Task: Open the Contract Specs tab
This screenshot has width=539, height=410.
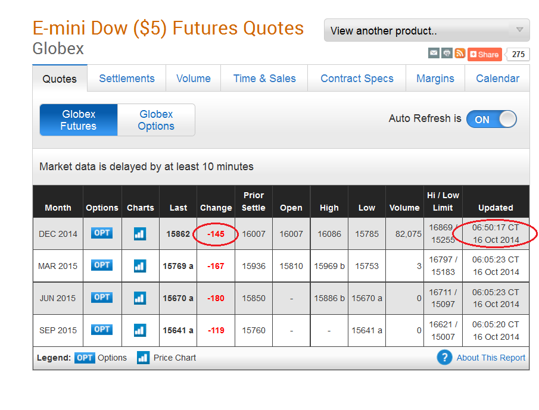Action: [357, 79]
